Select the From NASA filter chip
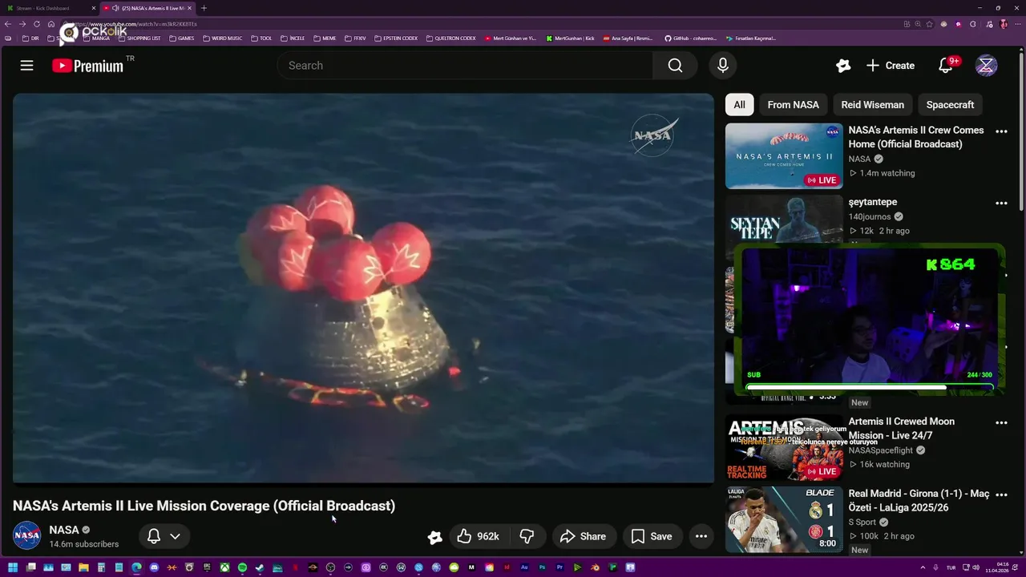Screen dimensions: 1026x577 [x=793, y=105]
